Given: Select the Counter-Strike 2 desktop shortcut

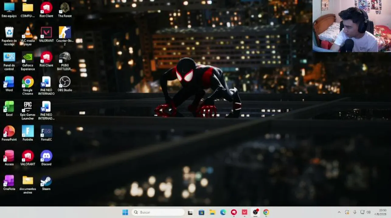Looking at the screenshot, I should pos(65,36).
